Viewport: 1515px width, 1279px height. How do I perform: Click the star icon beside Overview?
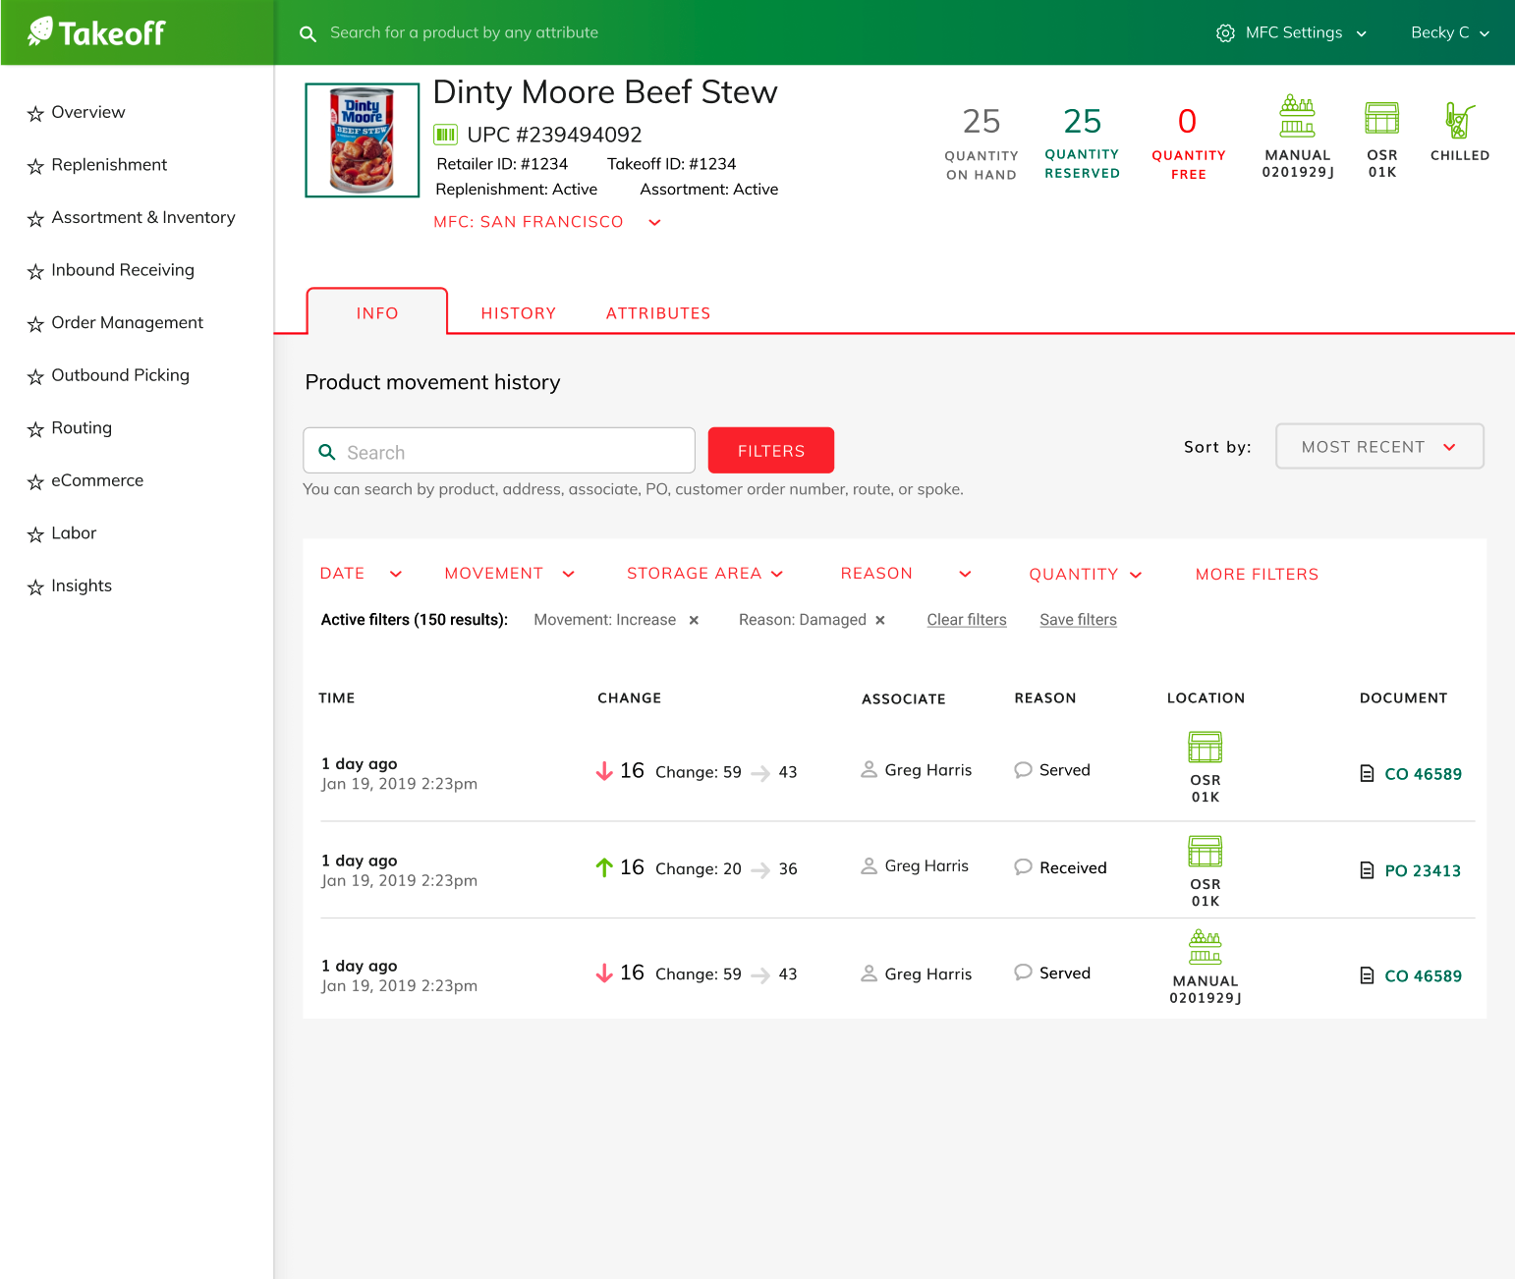[x=35, y=114]
